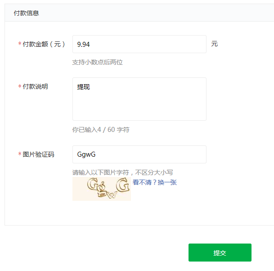Click the hint 请输入以下图片字符，不区分大小写

pyautogui.click(x=122, y=172)
